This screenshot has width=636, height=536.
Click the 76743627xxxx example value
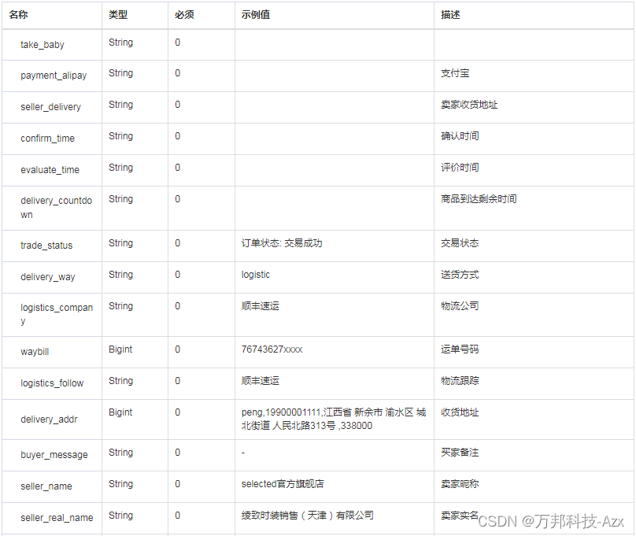(272, 349)
